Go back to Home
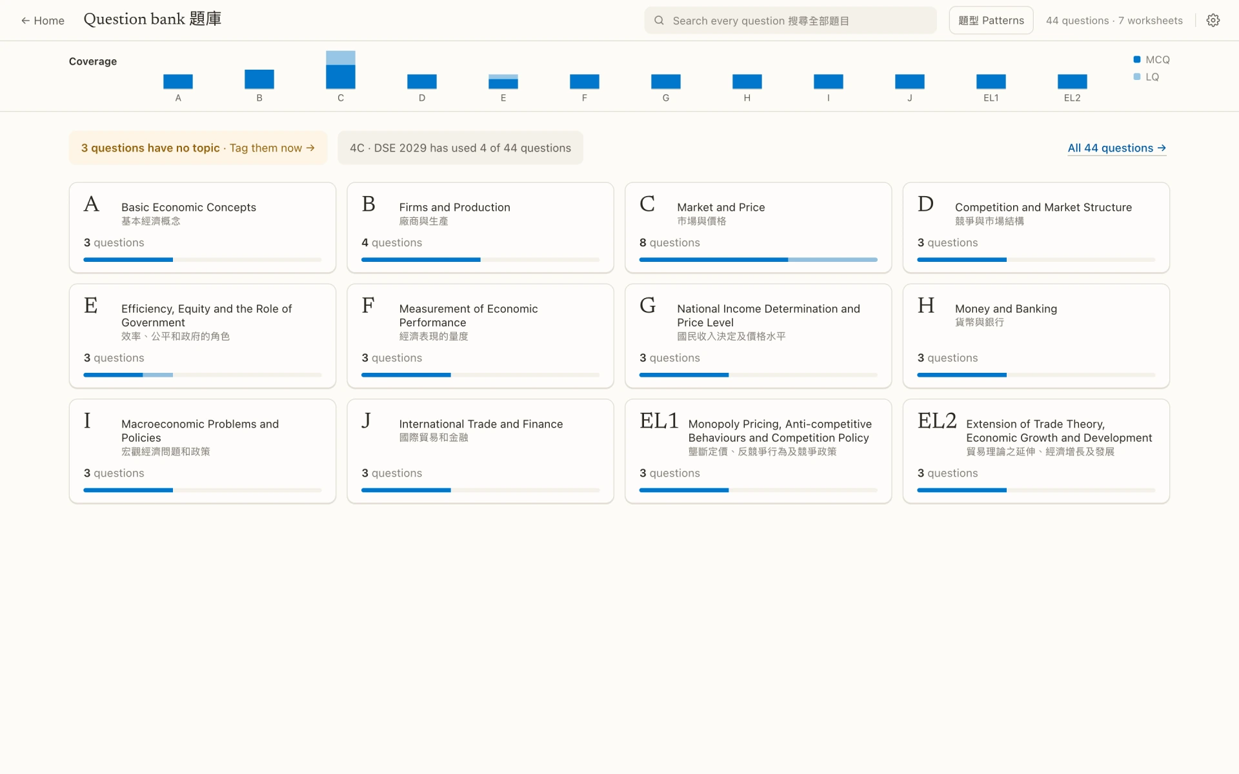Screen dimensions: 1239x774 [43, 21]
